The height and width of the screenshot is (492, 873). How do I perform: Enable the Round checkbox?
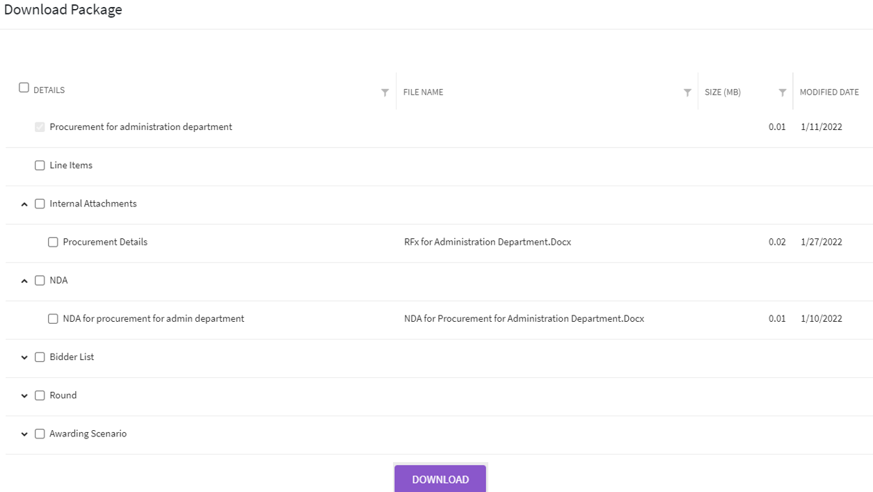click(40, 395)
